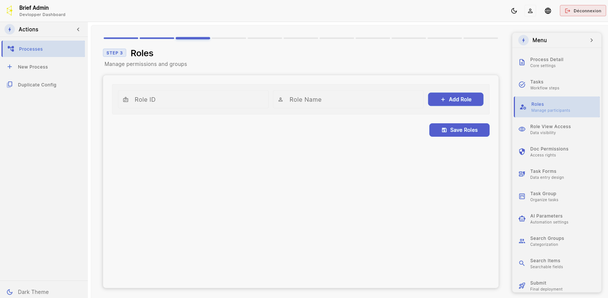
Task: Click the 'Workflow steps' subtitle text
Action: (x=545, y=88)
